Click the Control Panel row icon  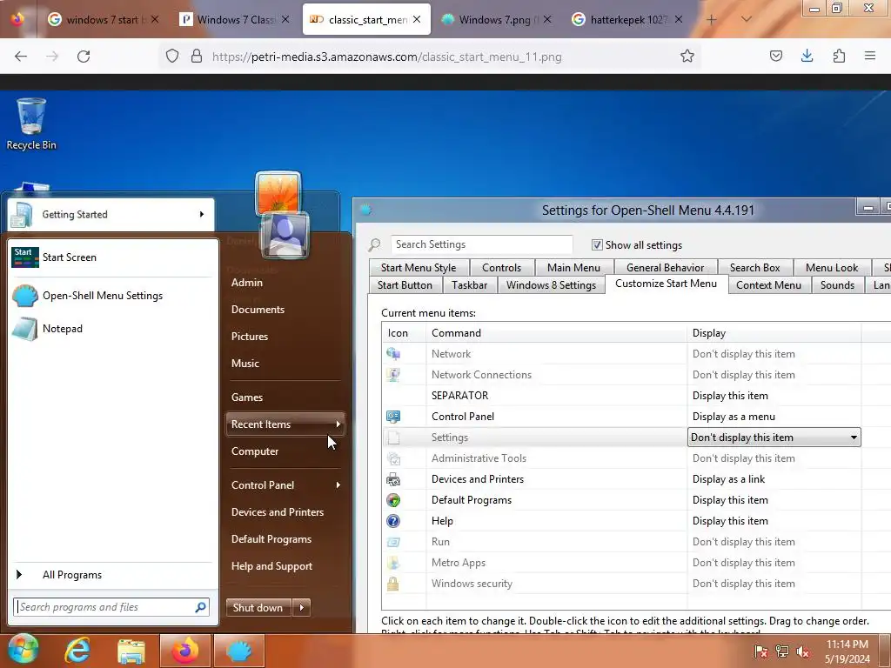point(393,417)
